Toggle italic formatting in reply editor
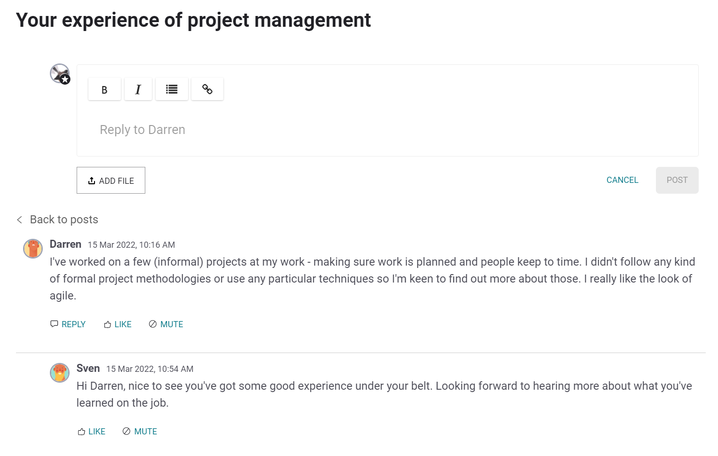Viewport: 718px width, 456px height. pos(138,89)
